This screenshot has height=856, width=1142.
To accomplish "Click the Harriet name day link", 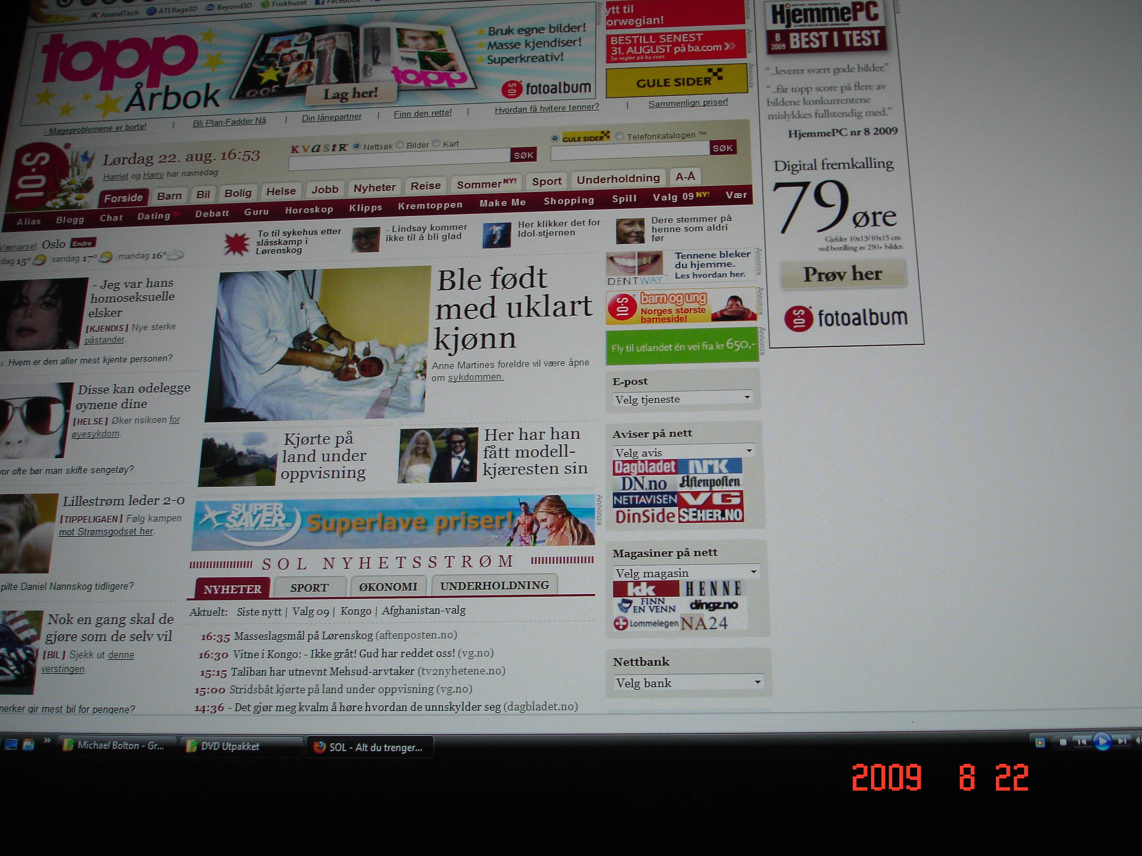I will [116, 176].
